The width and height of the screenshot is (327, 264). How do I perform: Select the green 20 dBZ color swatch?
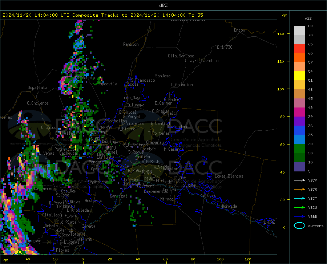click(299, 149)
